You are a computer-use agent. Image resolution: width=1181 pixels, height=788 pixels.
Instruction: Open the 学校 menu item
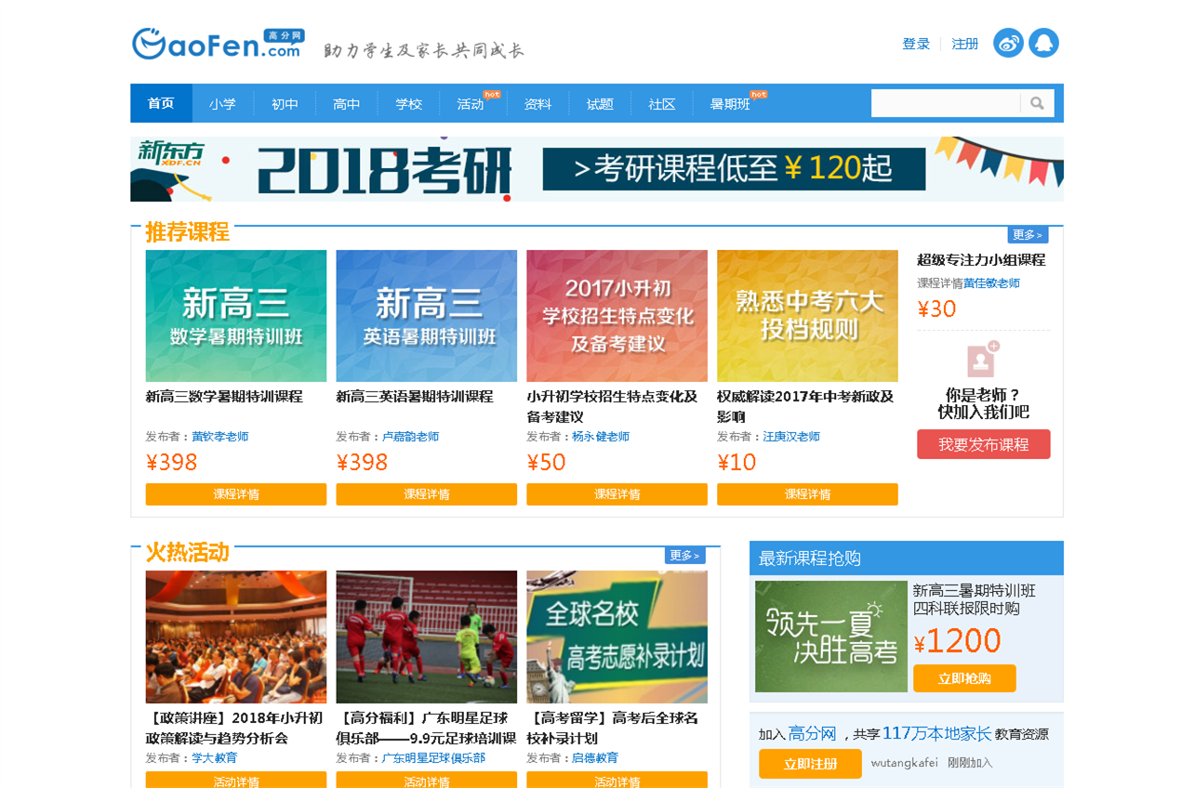pos(408,104)
